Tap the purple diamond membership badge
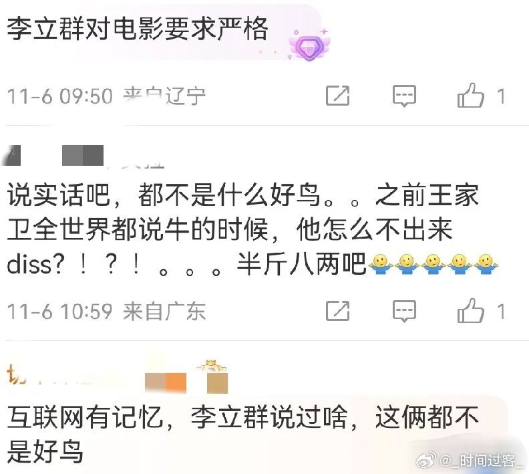The width and height of the screenshot is (529, 474). click(x=309, y=46)
